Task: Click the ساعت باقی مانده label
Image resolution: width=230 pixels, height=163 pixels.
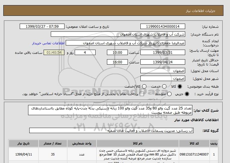Action: pyautogui.click(x=29, y=53)
